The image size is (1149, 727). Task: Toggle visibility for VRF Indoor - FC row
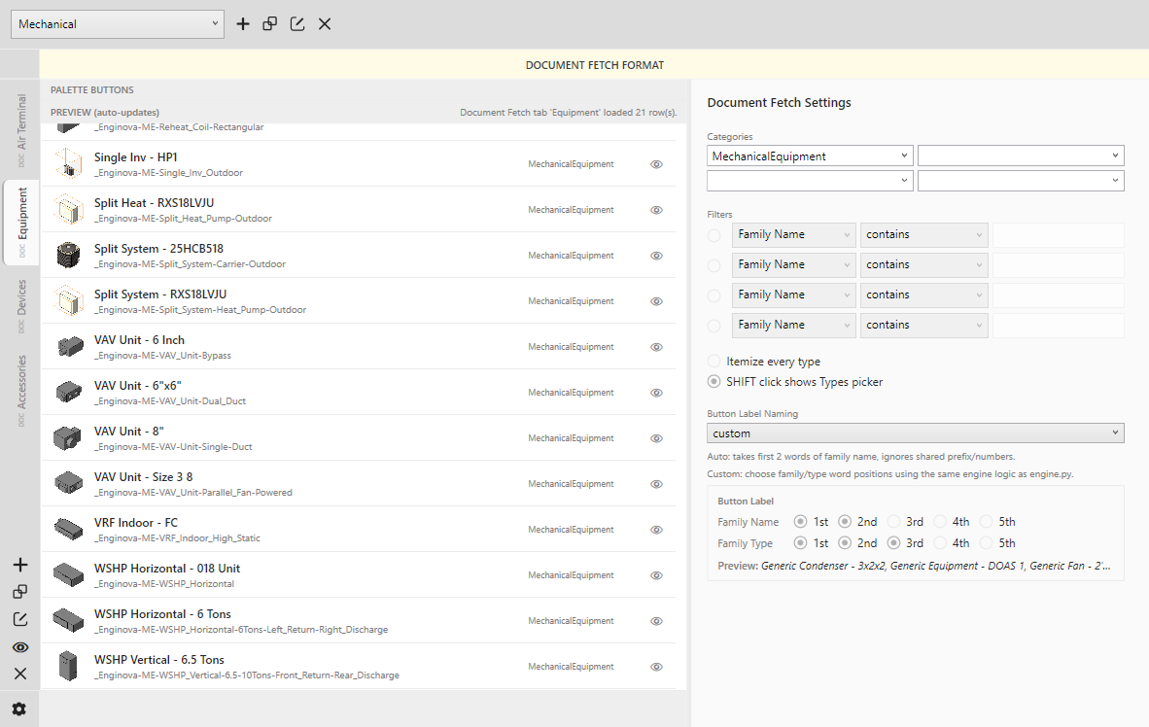pyautogui.click(x=656, y=529)
